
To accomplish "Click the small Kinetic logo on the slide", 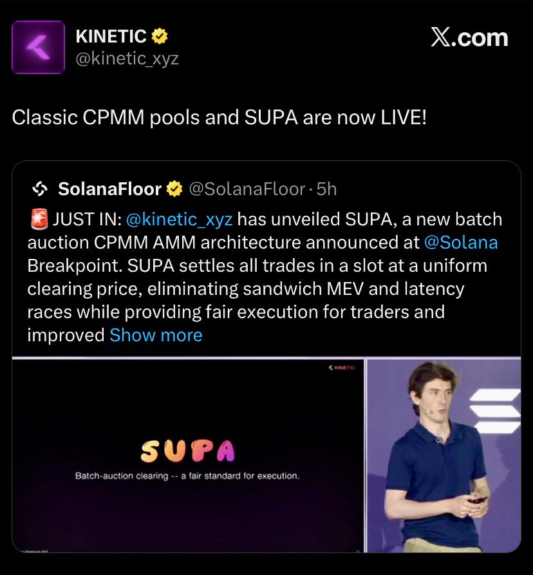I will coord(342,368).
